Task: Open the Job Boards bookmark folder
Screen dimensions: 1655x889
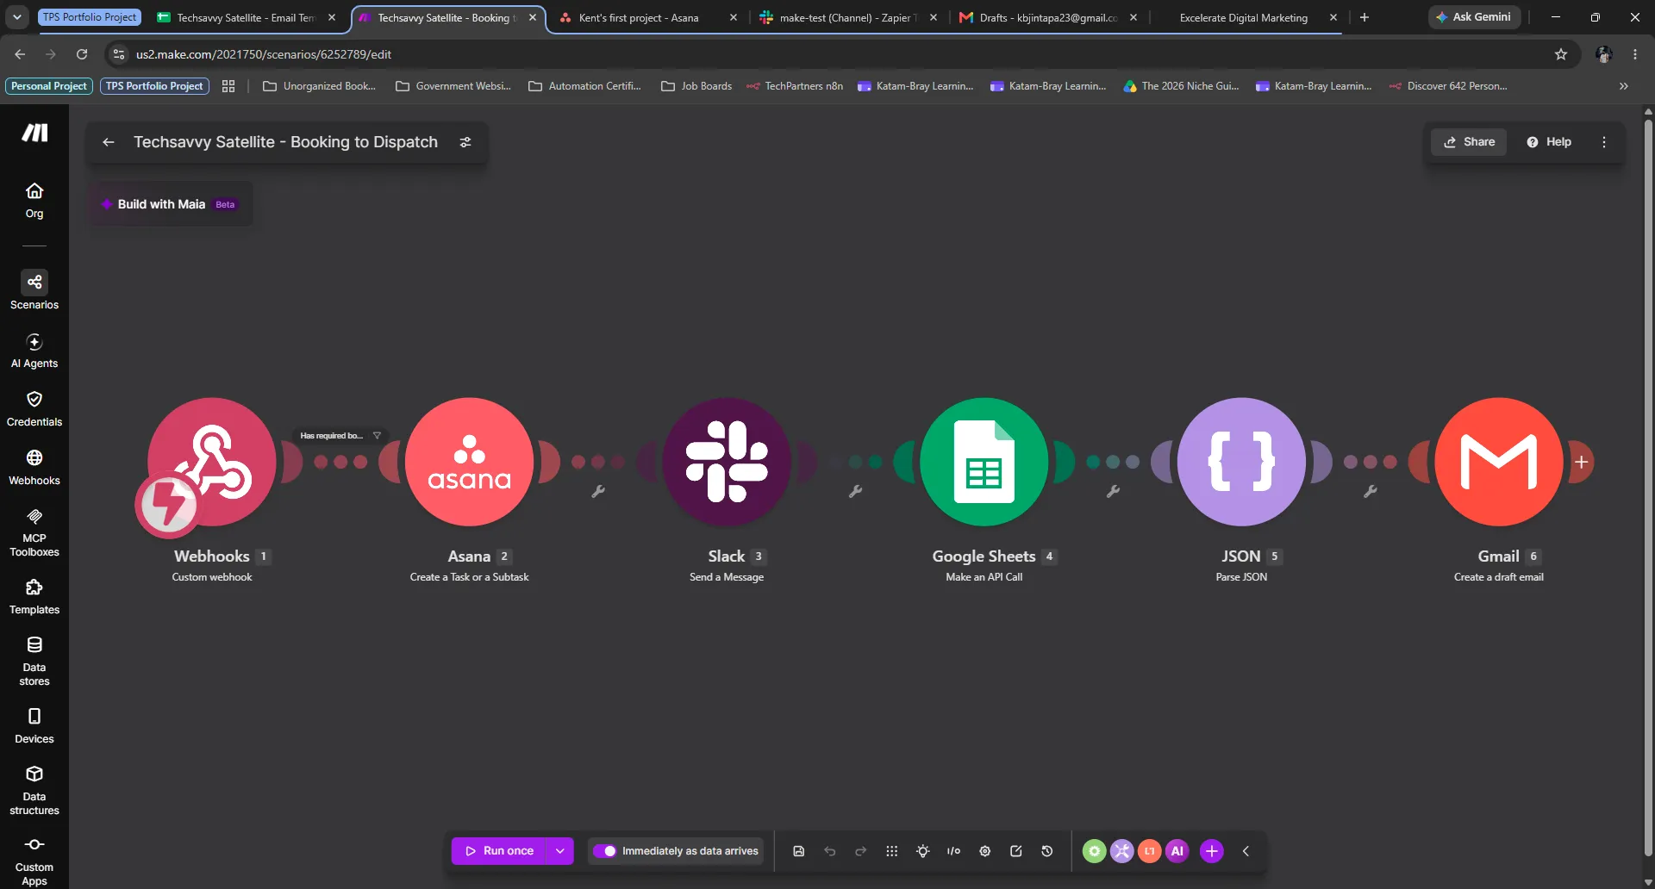Action: 696,86
